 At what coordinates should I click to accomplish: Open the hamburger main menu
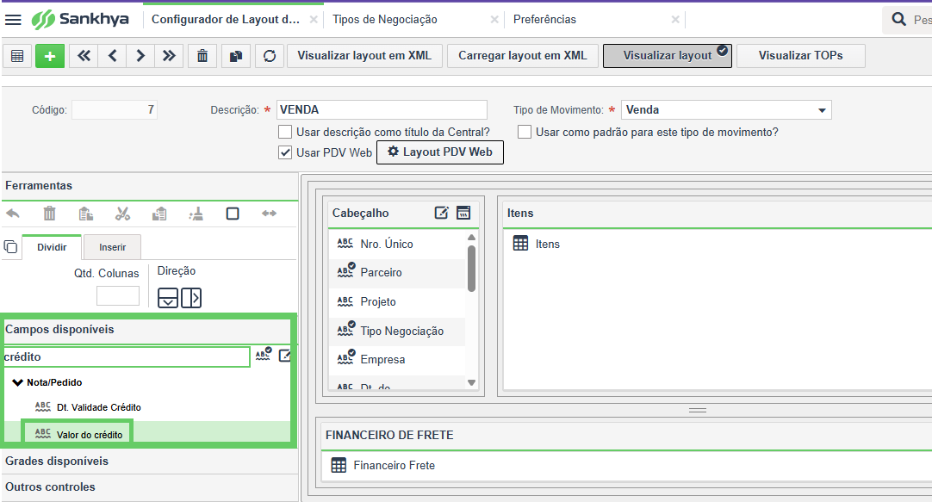(13, 20)
